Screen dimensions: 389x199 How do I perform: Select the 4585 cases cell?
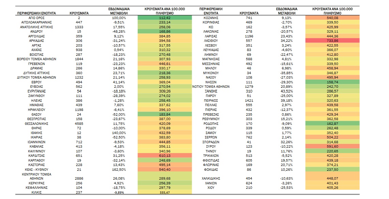pos(79,124)
